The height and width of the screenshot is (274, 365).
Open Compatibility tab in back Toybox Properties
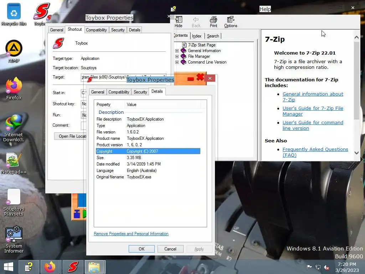[96, 30]
